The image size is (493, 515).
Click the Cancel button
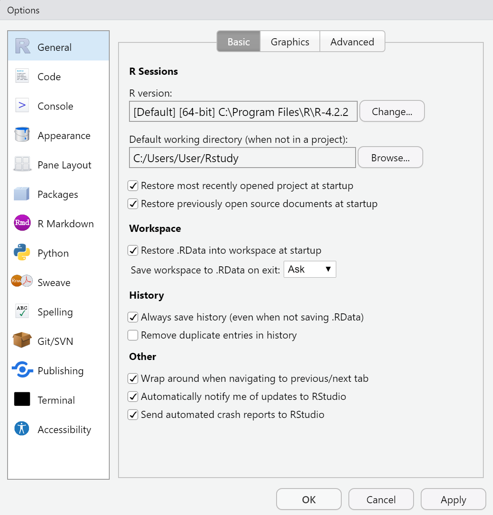point(381,499)
